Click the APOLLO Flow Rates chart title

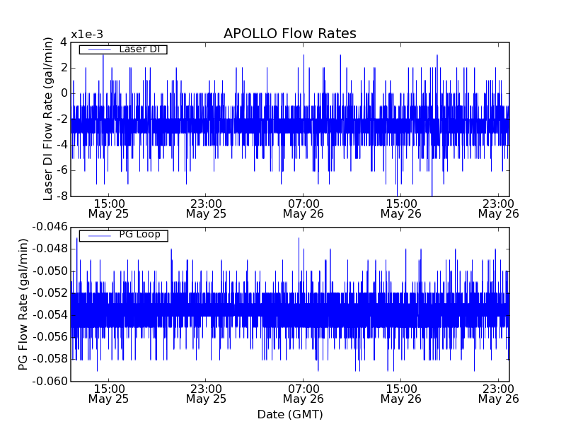point(289,34)
